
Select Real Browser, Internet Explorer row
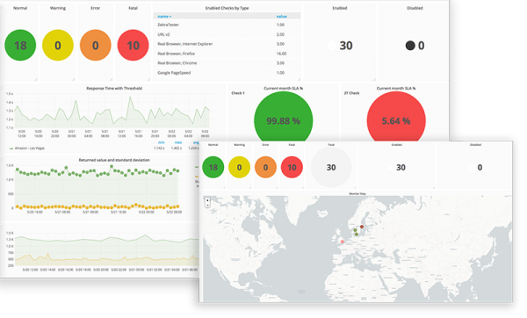[x=227, y=44]
